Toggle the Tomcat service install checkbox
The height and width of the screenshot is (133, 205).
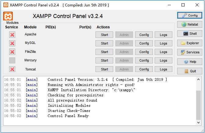(x=12, y=69)
